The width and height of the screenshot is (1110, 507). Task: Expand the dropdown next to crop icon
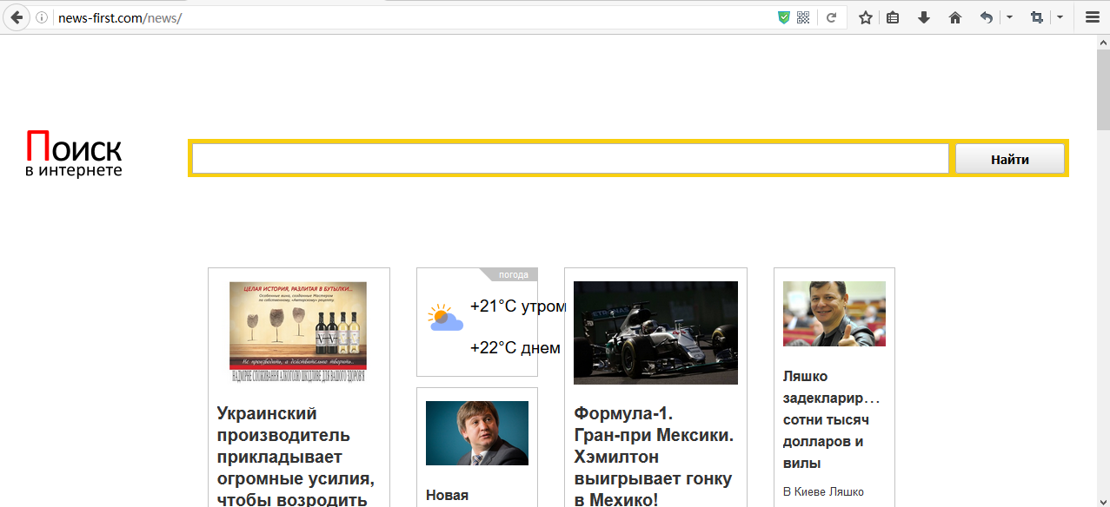click(x=1060, y=17)
